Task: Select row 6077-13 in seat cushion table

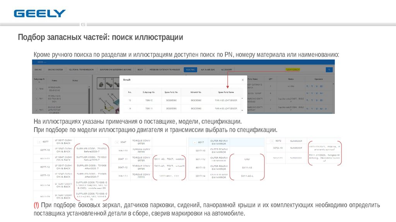Action: (71, 175)
